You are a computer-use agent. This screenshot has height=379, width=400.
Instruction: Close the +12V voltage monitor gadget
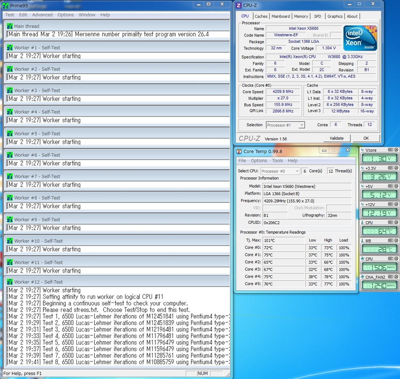(x=396, y=204)
